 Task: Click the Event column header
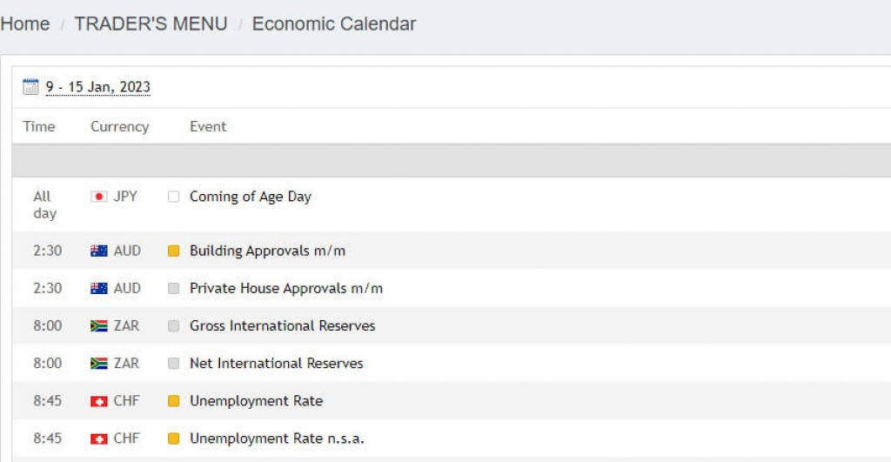[208, 126]
